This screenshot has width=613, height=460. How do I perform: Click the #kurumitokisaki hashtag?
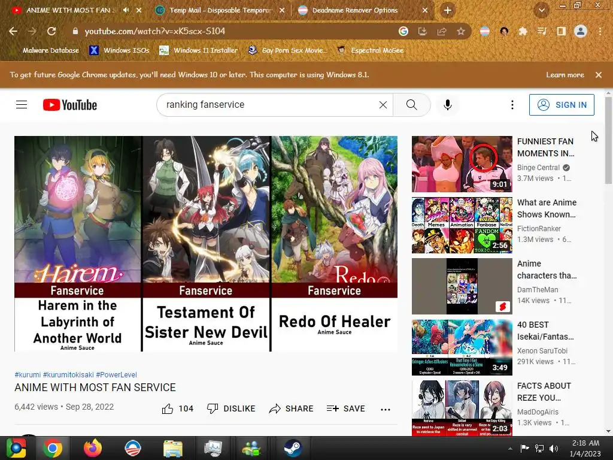click(68, 375)
